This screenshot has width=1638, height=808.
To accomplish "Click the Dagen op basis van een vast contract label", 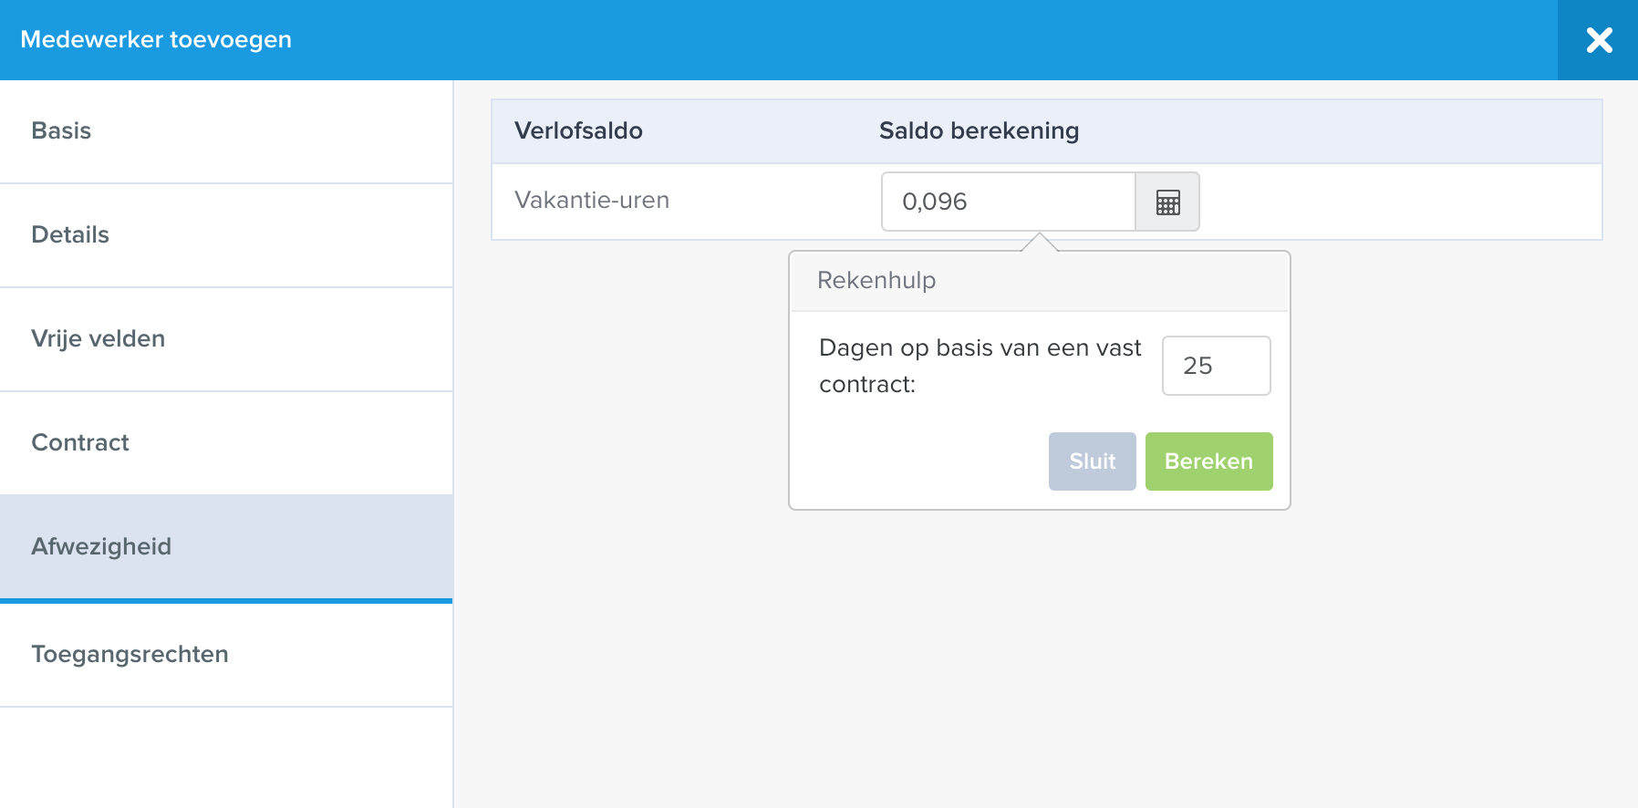I will click(x=980, y=366).
